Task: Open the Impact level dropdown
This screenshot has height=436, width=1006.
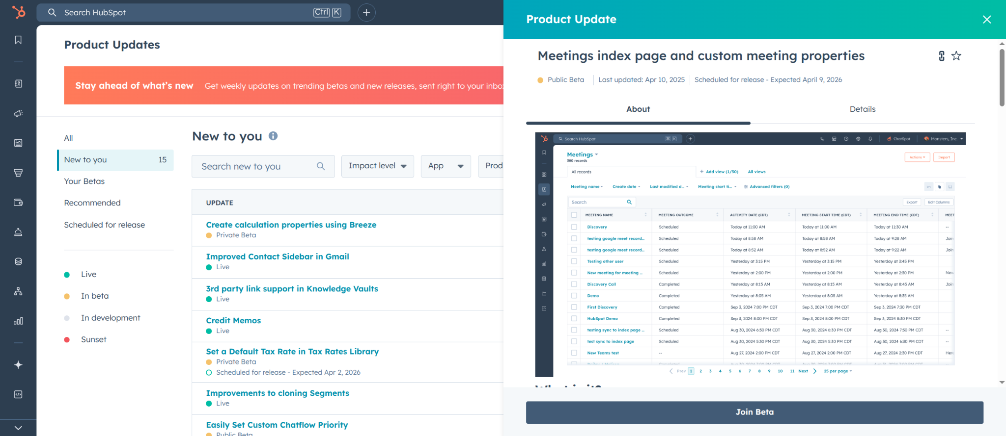Action: click(378, 166)
